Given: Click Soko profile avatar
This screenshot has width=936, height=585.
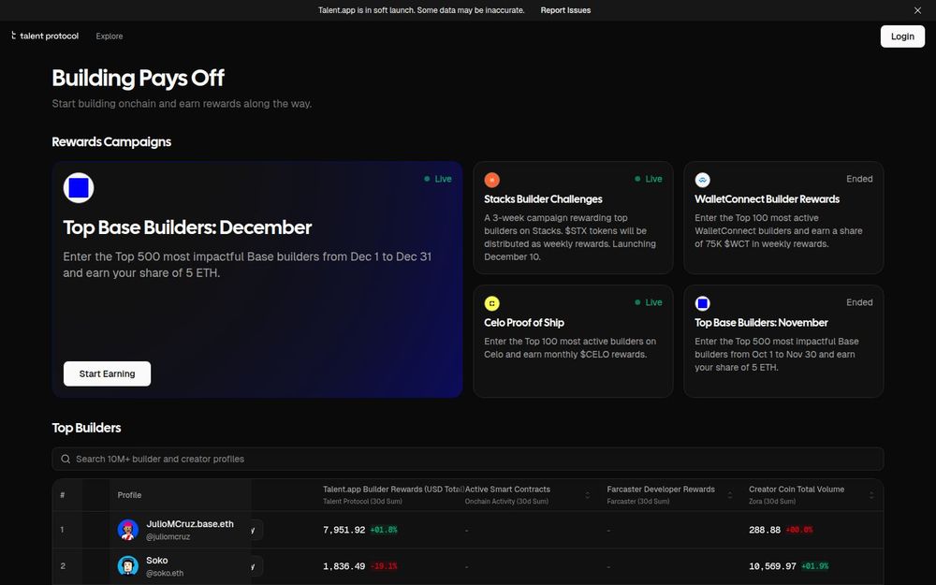Looking at the screenshot, I should click(x=127, y=566).
